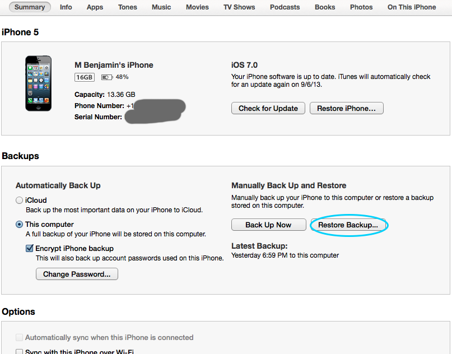Screen dimensions: 452x354
Task: Switch to TV Shows tab
Action: tap(239, 7)
